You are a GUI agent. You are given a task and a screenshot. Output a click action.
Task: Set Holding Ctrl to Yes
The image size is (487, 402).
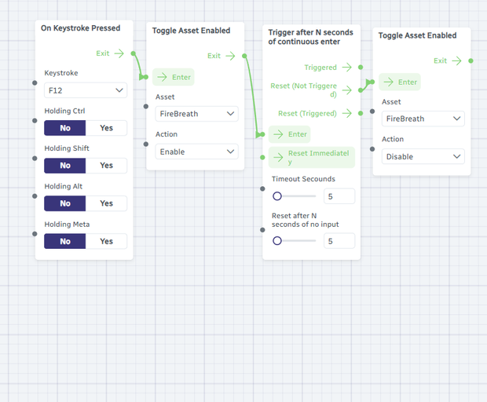pos(106,128)
